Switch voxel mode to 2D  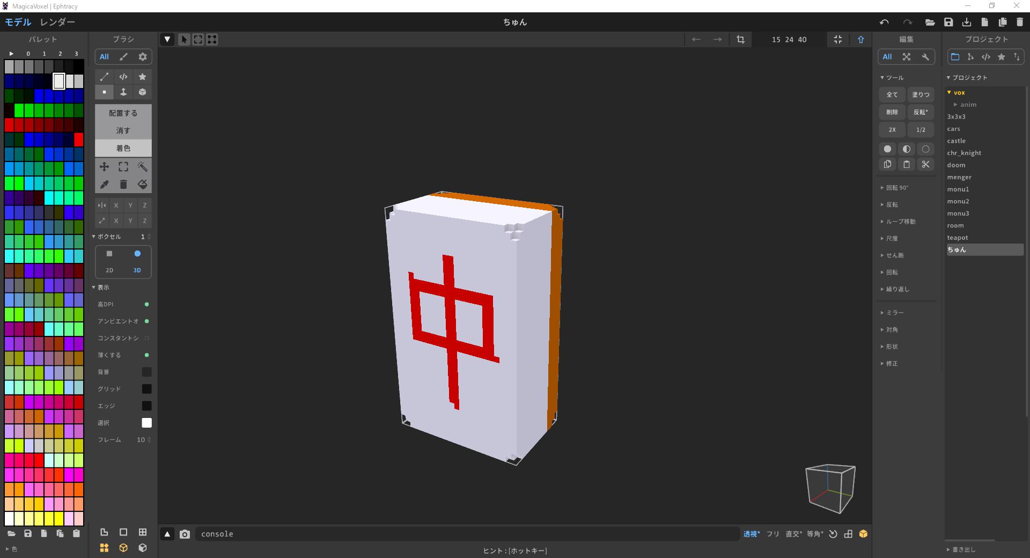[x=109, y=261]
